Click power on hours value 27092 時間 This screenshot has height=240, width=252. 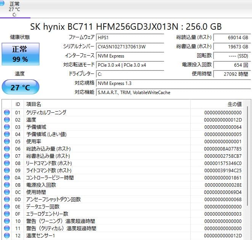coord(232,74)
